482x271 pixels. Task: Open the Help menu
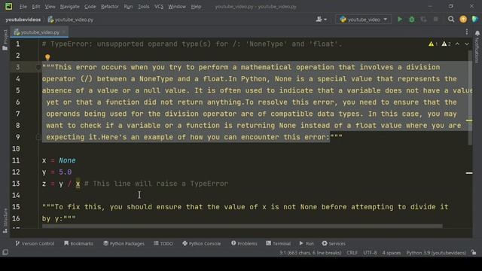(196, 7)
